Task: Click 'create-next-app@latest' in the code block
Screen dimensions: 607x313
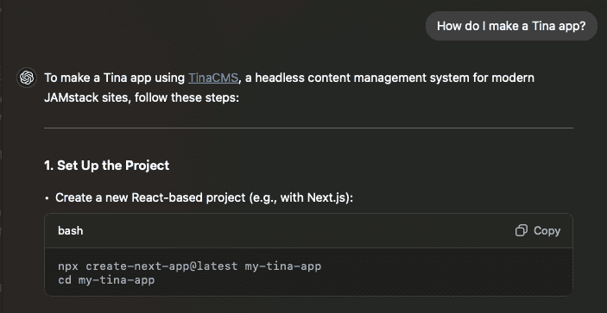Action: (x=161, y=266)
